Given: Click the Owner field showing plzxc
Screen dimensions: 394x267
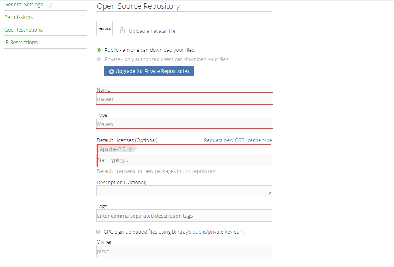Looking at the screenshot, I should [184, 251].
